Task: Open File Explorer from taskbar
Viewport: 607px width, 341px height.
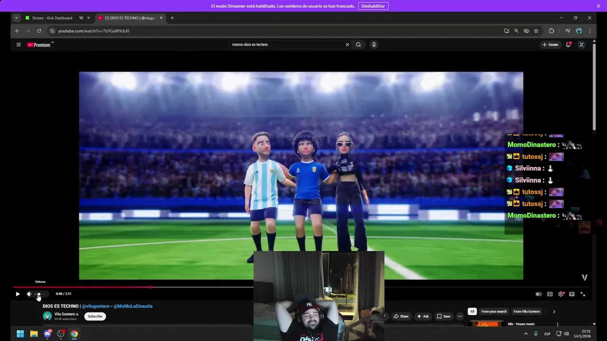Action: click(x=34, y=334)
